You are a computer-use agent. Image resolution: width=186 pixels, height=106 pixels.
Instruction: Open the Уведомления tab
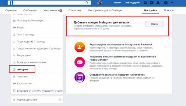52,11
